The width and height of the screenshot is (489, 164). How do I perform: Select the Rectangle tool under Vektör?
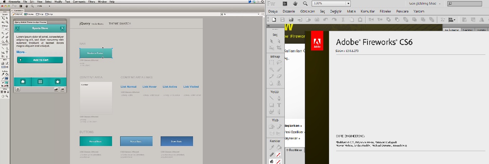pyautogui.click(x=271, y=105)
